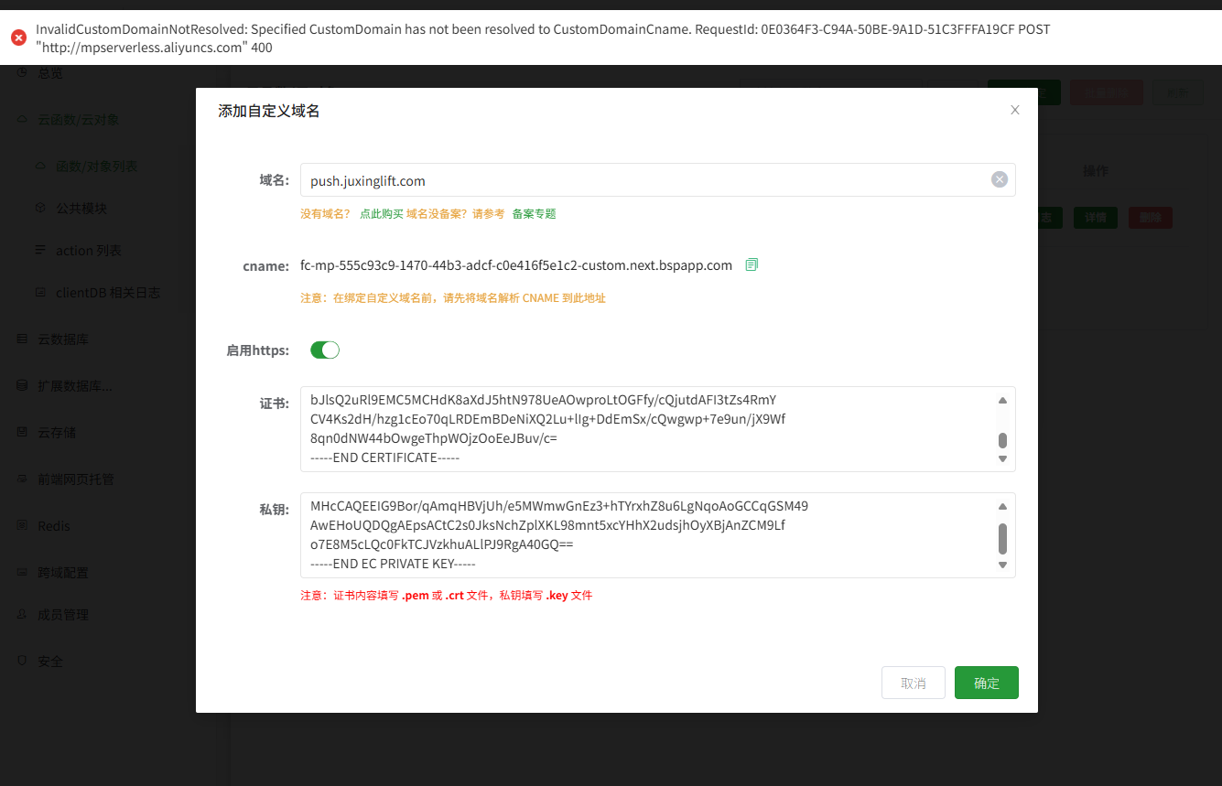Click the red 删除 button in the table row
The image size is (1222, 786).
[1151, 218]
